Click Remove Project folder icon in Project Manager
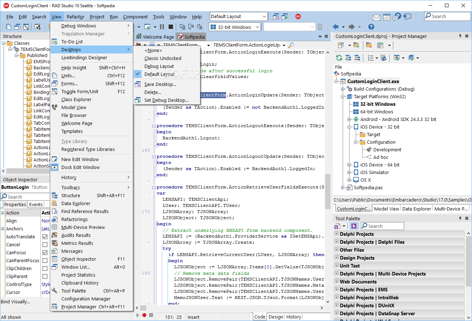 click(369, 45)
